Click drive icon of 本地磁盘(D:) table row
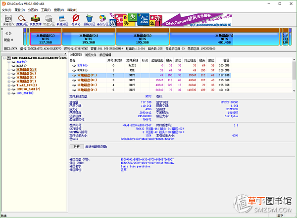This screenshot has height=218, width=297. click(x=74, y=80)
